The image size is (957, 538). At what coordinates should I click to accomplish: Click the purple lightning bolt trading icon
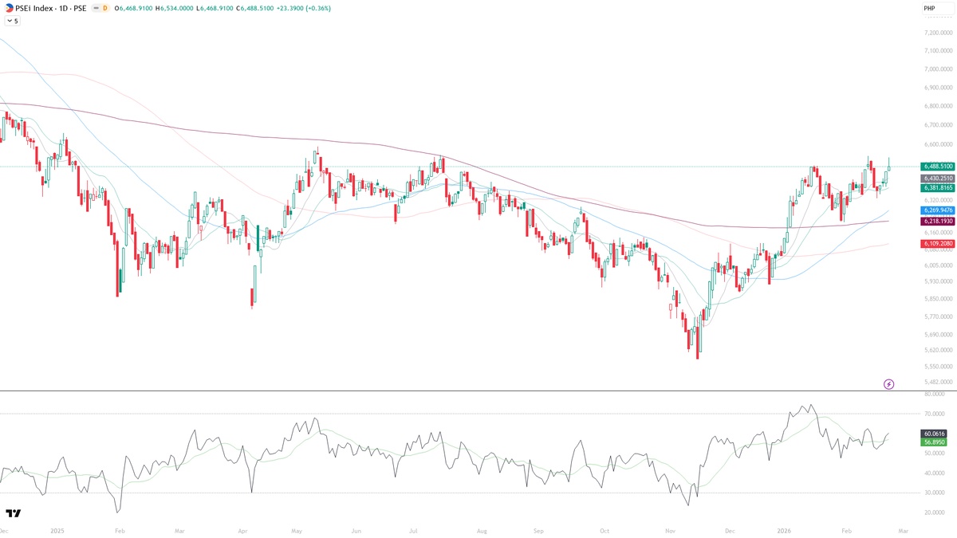(888, 385)
